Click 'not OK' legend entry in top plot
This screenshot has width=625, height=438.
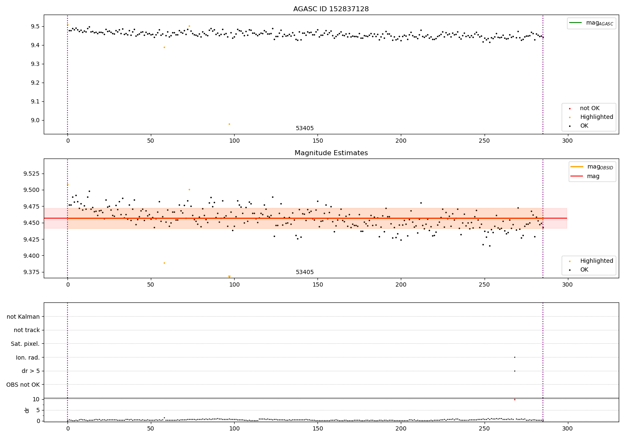click(590, 108)
